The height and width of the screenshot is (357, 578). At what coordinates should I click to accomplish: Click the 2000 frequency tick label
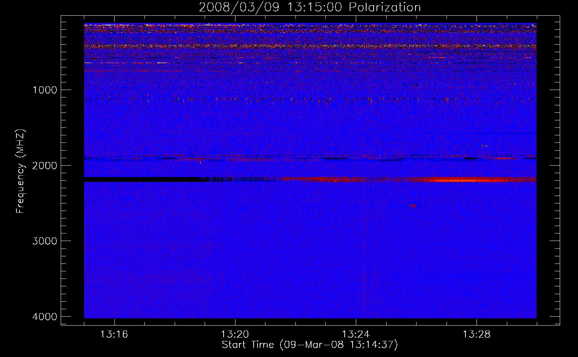click(x=45, y=166)
